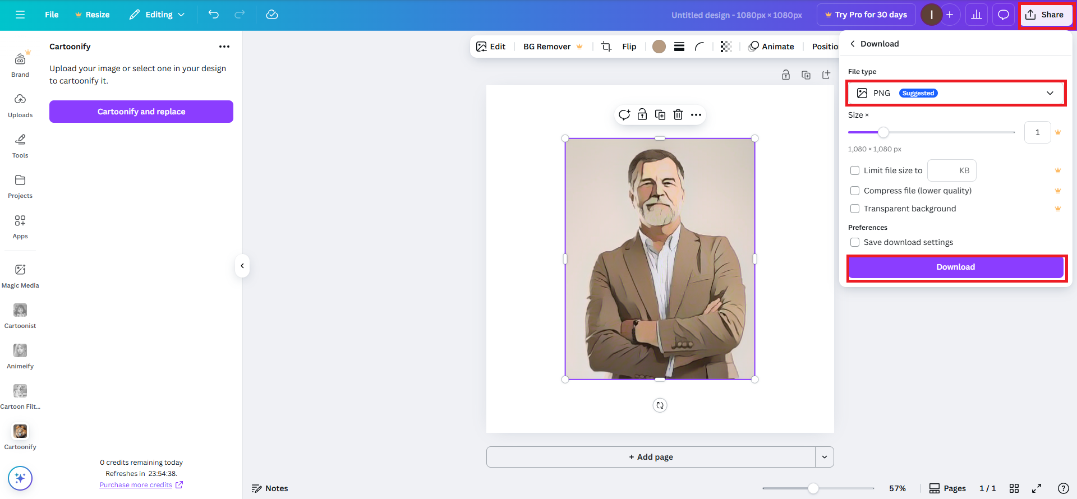This screenshot has height=499, width=1077.
Task: Open the help question mark icon
Action: (x=1063, y=488)
